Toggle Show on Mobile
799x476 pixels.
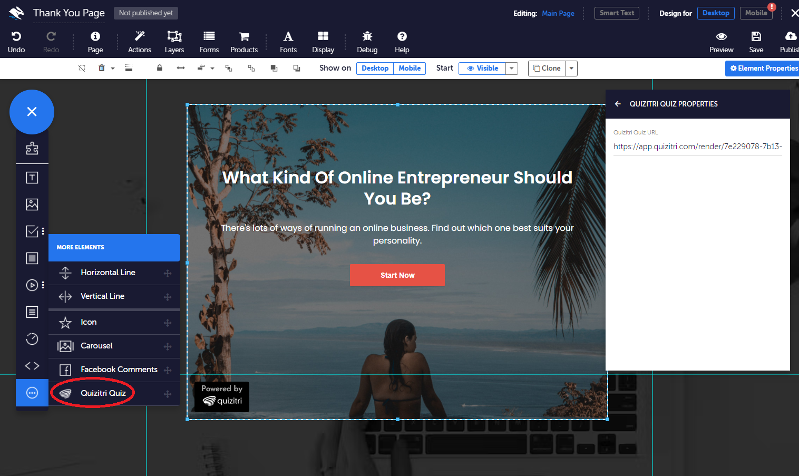click(x=410, y=68)
